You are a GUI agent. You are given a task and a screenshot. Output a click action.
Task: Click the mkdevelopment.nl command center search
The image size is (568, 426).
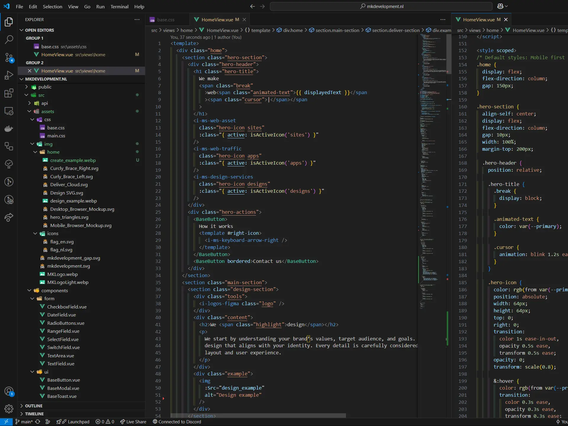click(x=381, y=6)
